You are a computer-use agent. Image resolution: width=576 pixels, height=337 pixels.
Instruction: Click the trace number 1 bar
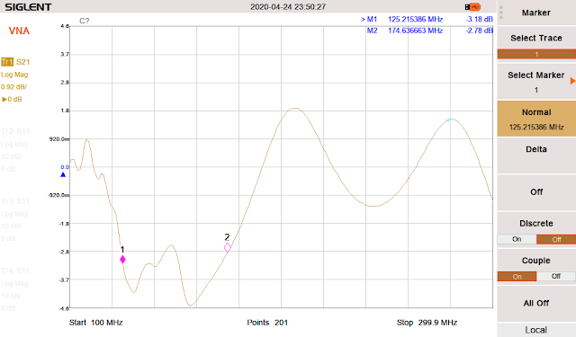[536, 54]
